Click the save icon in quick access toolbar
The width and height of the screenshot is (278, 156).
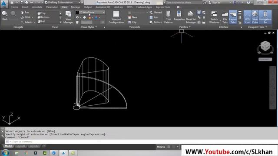tap(21, 3)
